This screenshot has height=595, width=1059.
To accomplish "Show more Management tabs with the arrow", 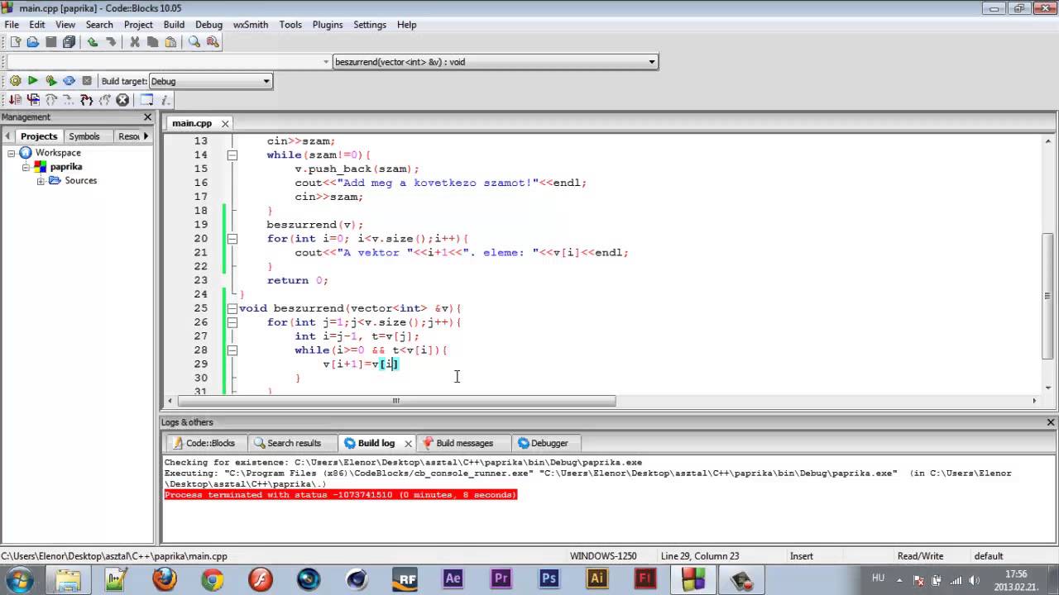I will (x=146, y=136).
